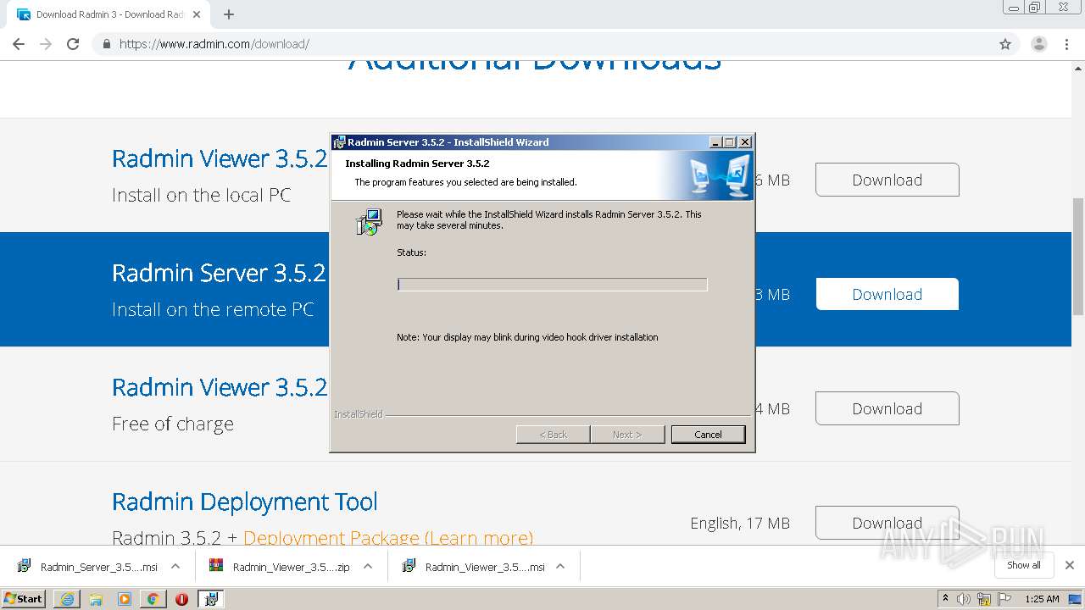Reload the Radmin download page
The height and width of the screenshot is (610, 1085).
coord(73,44)
